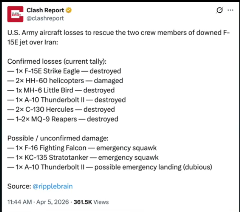Click the Clash Report display name
240x212 pixels.
click(45, 10)
